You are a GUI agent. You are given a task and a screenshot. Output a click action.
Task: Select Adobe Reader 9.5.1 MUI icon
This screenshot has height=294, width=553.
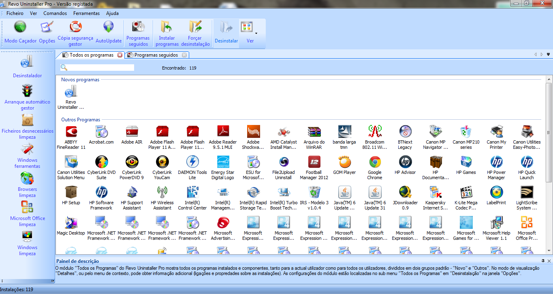[223, 137]
